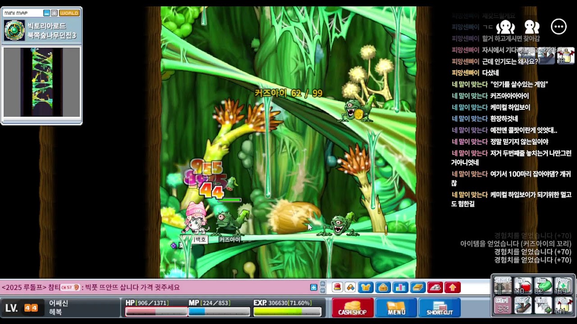Viewport: 577px width, 324px height.
Task: Open the equipment shirt icon
Action: 366,288
